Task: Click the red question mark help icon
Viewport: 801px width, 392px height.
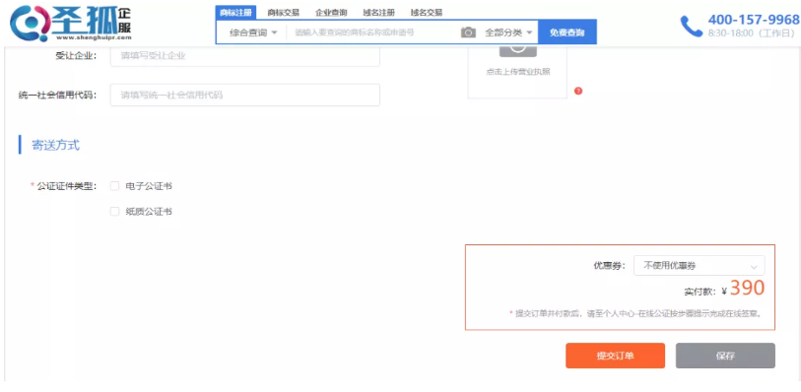Action: pos(578,91)
